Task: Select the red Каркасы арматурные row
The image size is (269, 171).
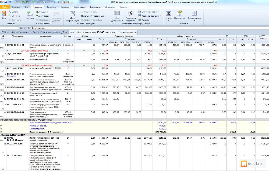Action: [x=134, y=51]
